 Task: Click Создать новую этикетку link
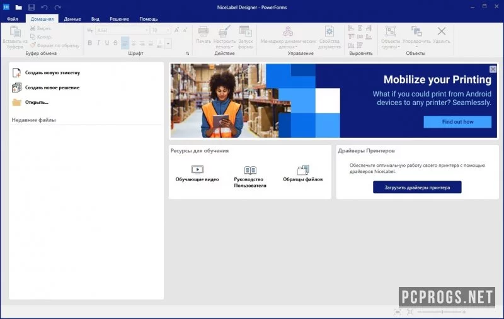click(46, 73)
